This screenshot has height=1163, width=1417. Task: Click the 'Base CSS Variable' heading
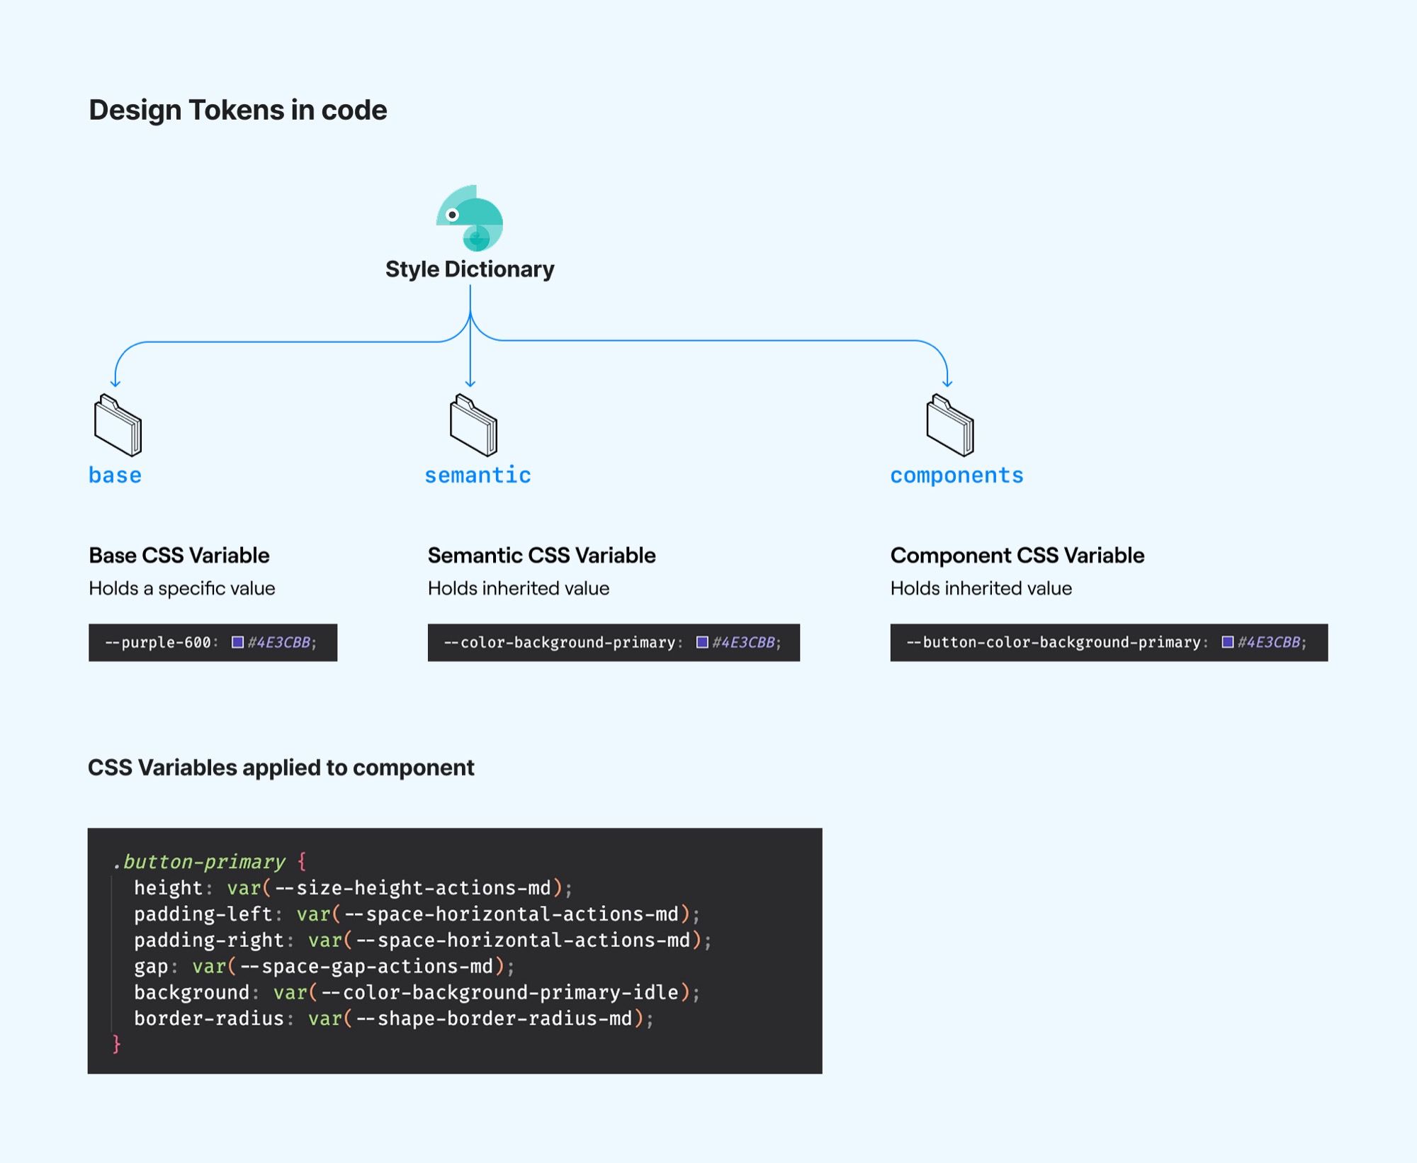coord(179,556)
